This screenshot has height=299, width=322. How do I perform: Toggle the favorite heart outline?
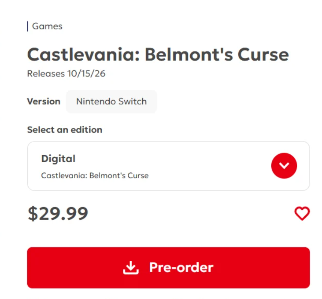click(302, 213)
